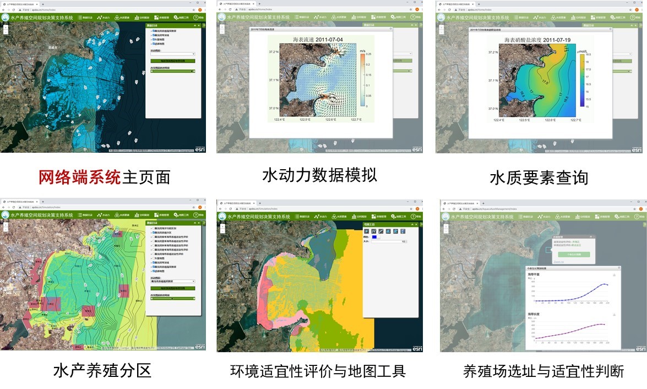Toggle 矢量地图 checkbox on 网络端系统主页面
The height and width of the screenshot is (389, 647).
tap(153, 40)
